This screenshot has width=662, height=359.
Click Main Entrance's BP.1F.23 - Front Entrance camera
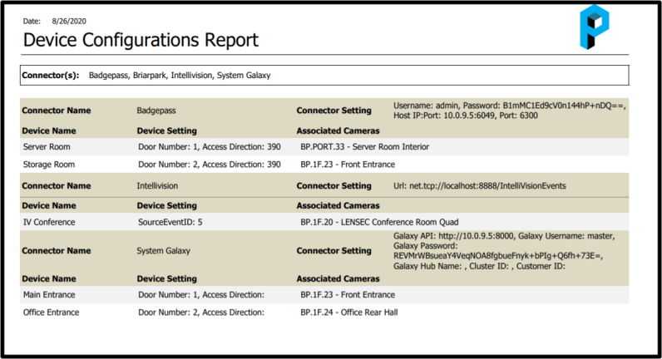coord(348,294)
